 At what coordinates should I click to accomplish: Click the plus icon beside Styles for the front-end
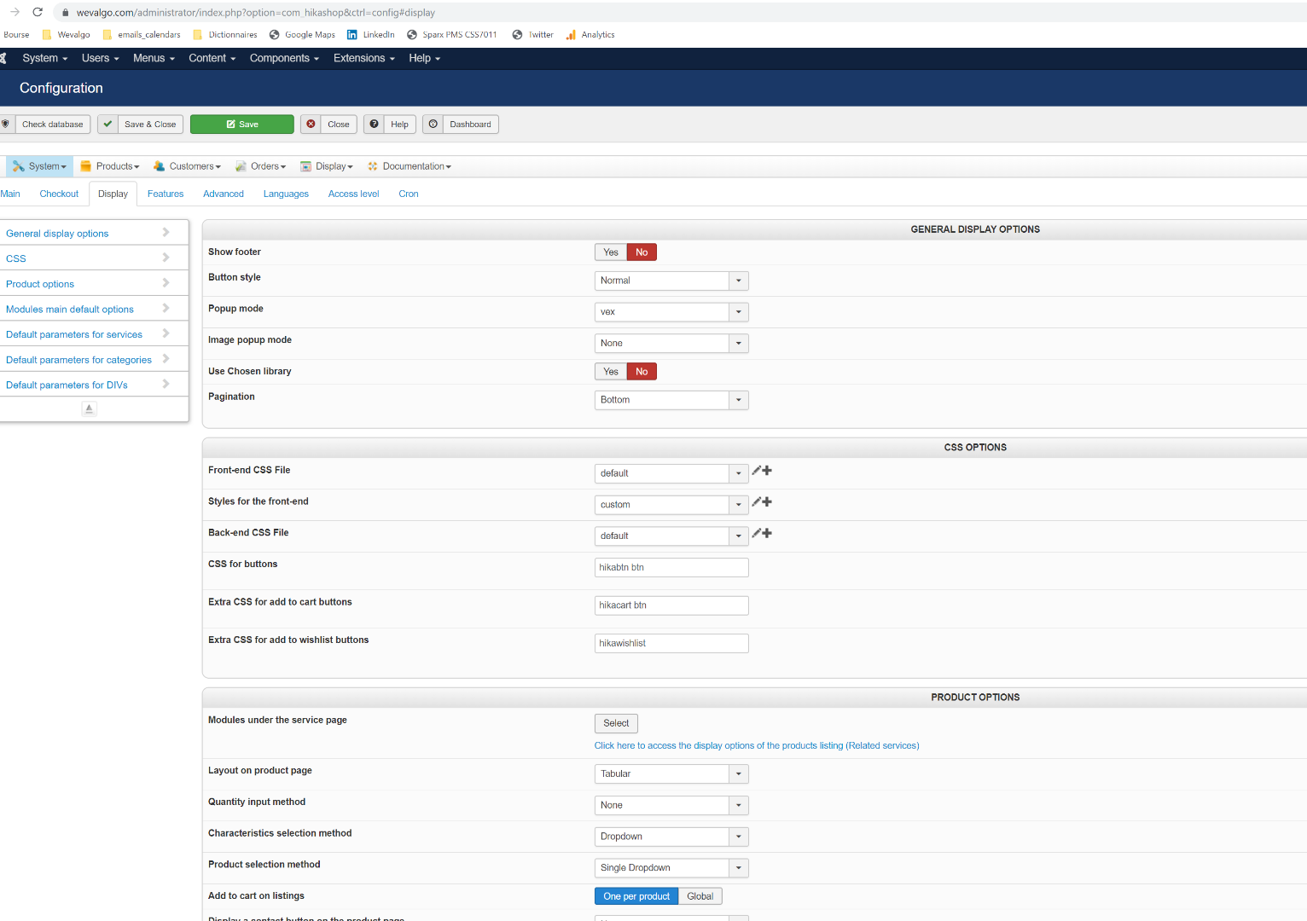pyautogui.click(x=767, y=502)
